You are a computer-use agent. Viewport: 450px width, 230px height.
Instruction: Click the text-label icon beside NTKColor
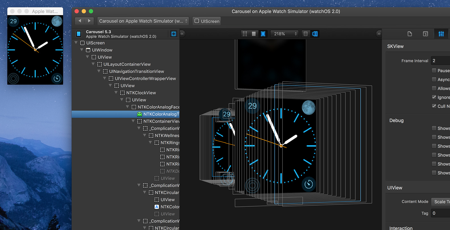click(x=157, y=207)
